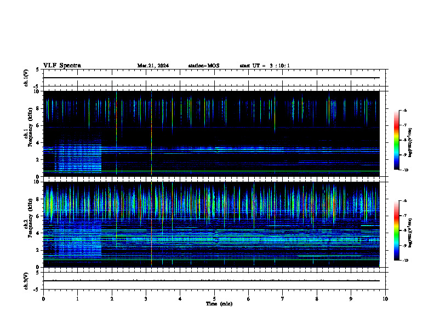The width and height of the screenshot is (434, 335).
Task: Click the ch.2 frequency axis "6" tick label
Action: click(x=38, y=216)
